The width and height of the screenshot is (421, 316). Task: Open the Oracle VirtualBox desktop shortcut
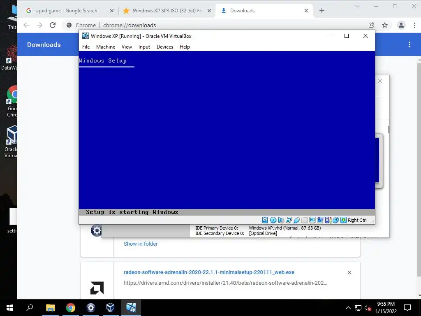(11, 142)
